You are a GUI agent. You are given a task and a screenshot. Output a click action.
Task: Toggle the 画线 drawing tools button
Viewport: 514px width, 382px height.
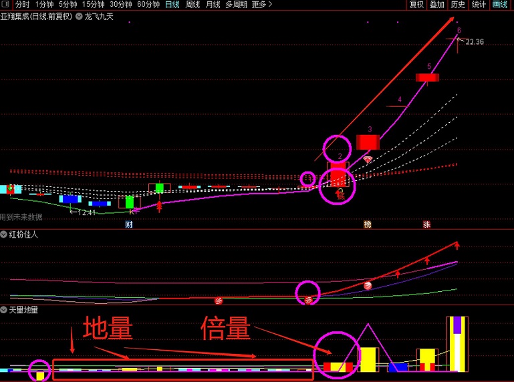tap(500, 5)
